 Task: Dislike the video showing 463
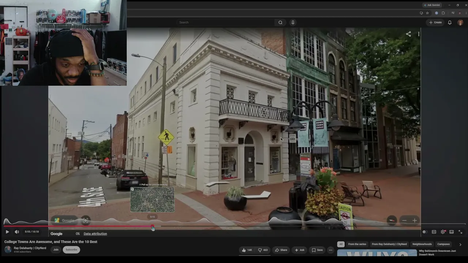click(x=263, y=250)
